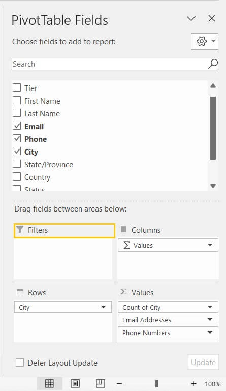The image size is (226, 391).
Task: Check the Tier field checkbox
Action: 17,87
